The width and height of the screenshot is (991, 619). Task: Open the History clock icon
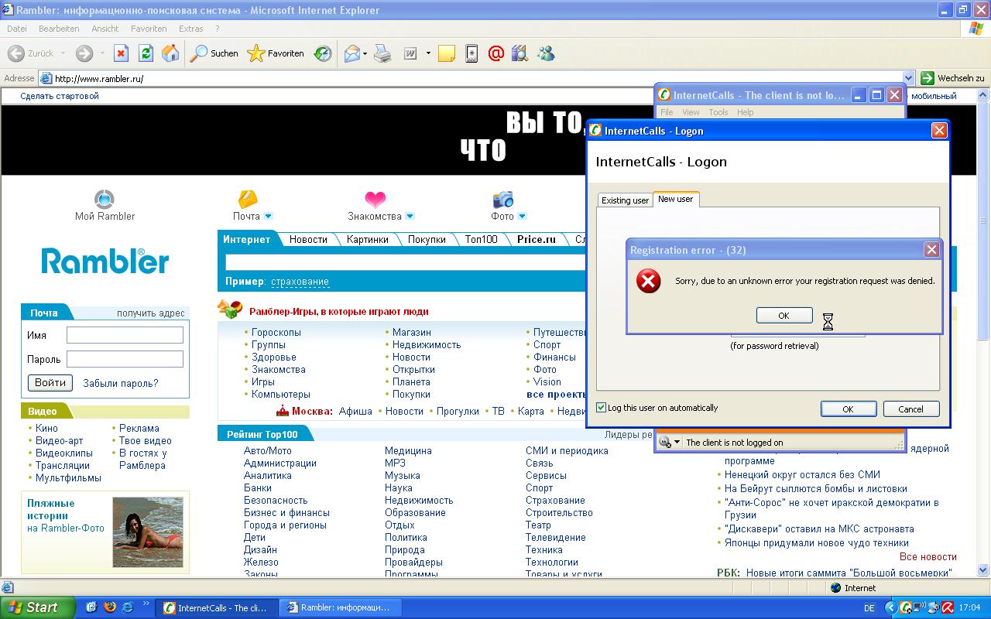(x=323, y=53)
